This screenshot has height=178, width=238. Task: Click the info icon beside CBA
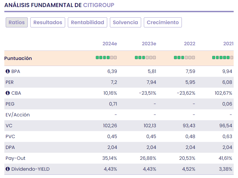tap(8, 93)
